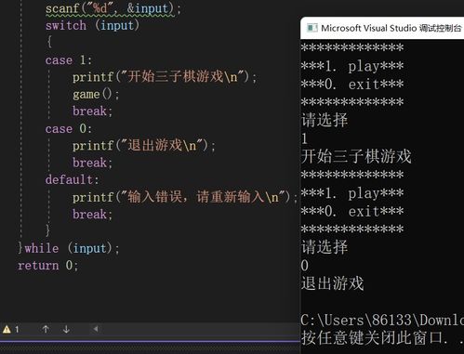The height and width of the screenshot is (354, 464).
Task: Click the entered '1' input in console
Action: click(x=305, y=138)
